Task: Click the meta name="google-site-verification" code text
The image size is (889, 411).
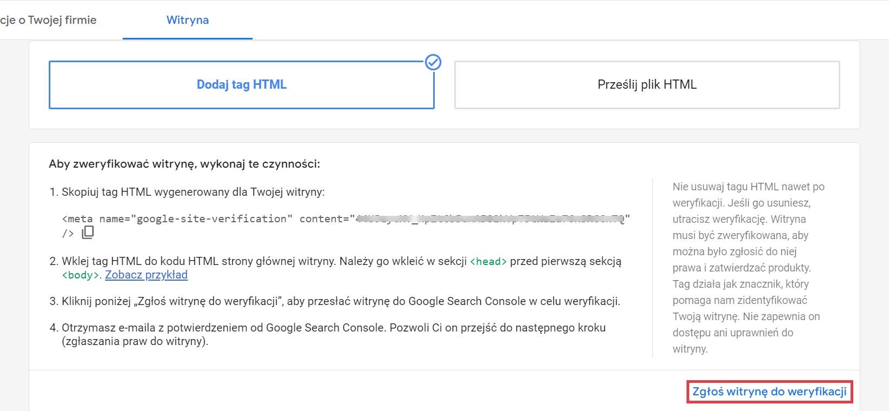Action: [177, 219]
